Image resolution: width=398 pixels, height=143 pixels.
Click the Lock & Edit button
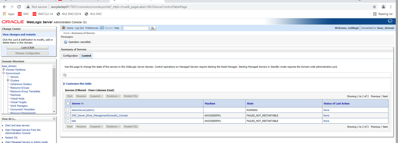coord(27,48)
